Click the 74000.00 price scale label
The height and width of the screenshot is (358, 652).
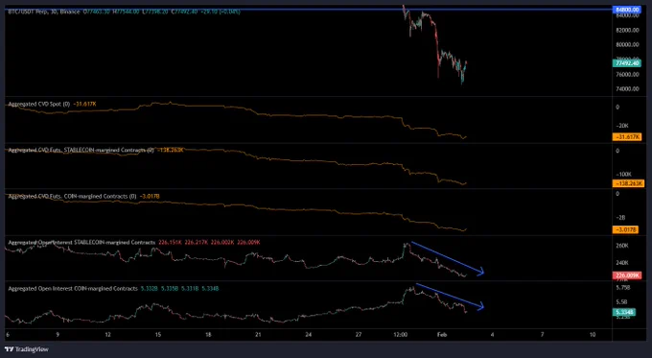(627, 89)
